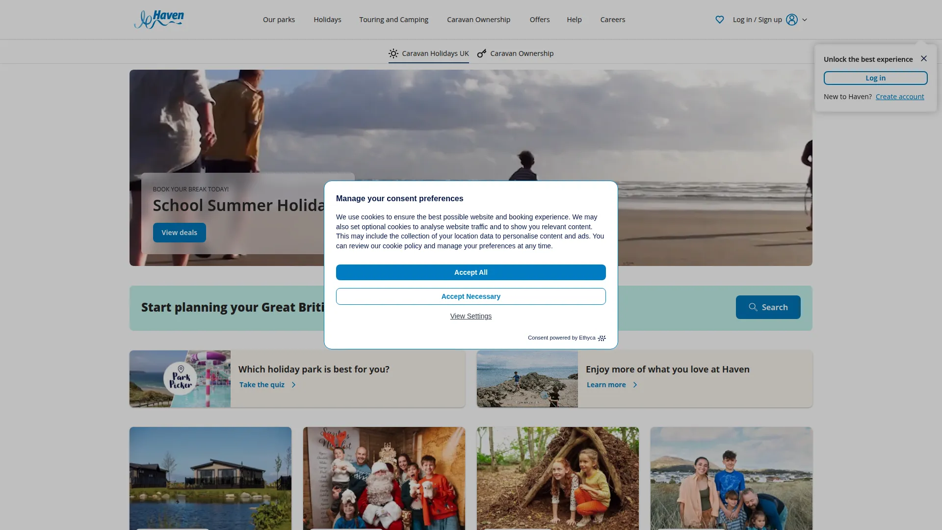Screen dimensions: 942x530
Task: Click the rocky beach image thumbnail
Action: click(x=527, y=379)
